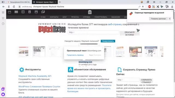
Task: Click the Wayback Machine URL input field
Action: pos(94,32)
